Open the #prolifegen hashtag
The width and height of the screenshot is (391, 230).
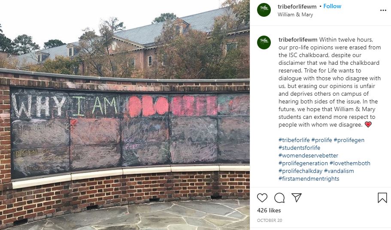coord(349,140)
